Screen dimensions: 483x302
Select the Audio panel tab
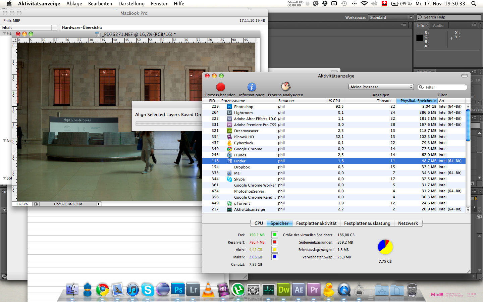point(438,26)
